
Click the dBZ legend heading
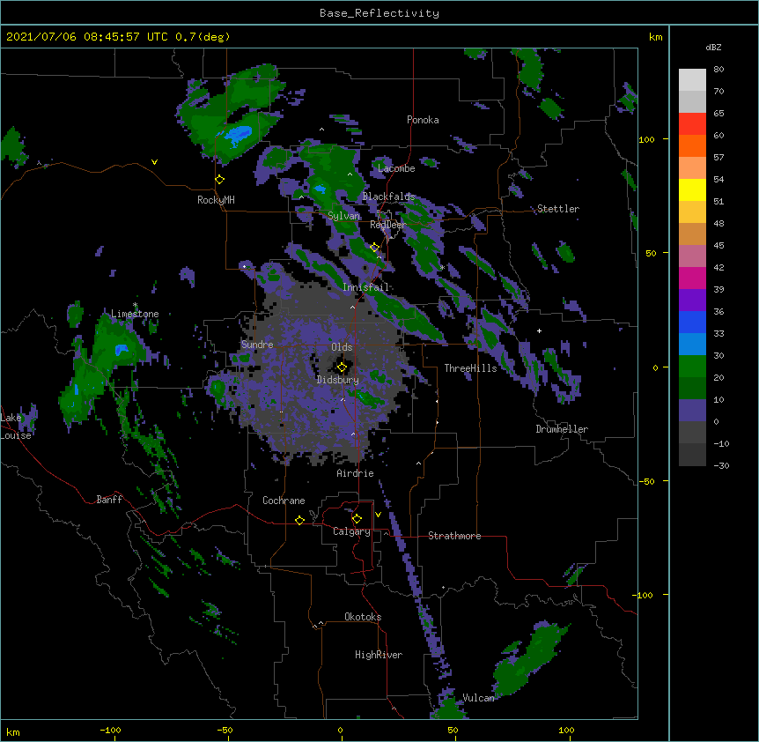coord(713,47)
